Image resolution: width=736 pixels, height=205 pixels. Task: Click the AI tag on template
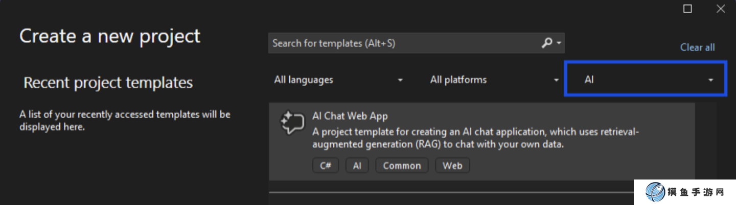(x=357, y=166)
